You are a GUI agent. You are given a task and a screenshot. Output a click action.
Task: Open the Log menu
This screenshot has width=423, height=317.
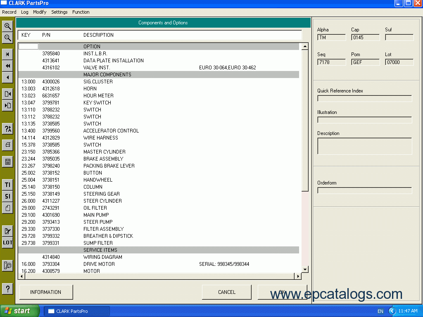point(24,12)
